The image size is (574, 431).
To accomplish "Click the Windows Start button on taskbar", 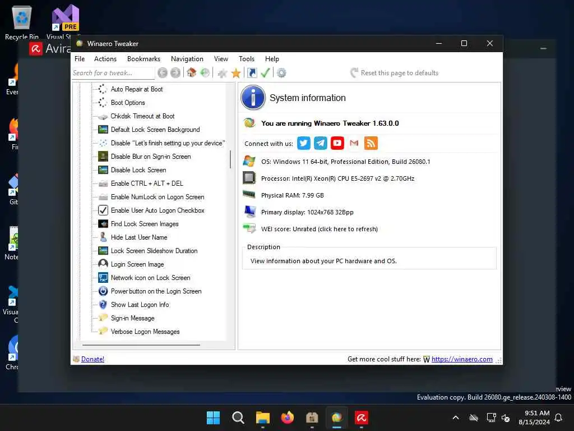I will coord(213,418).
